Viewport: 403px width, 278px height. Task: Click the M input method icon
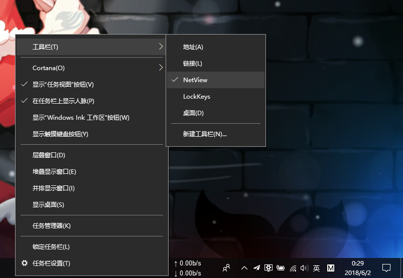point(331,268)
